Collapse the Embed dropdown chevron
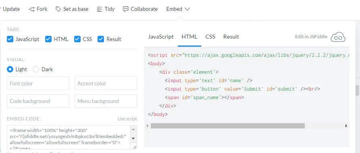This screenshot has height=153, width=360. [x=187, y=9]
